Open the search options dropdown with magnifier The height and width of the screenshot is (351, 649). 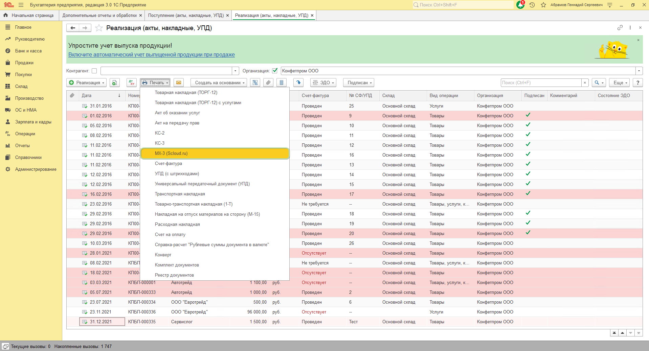point(599,83)
